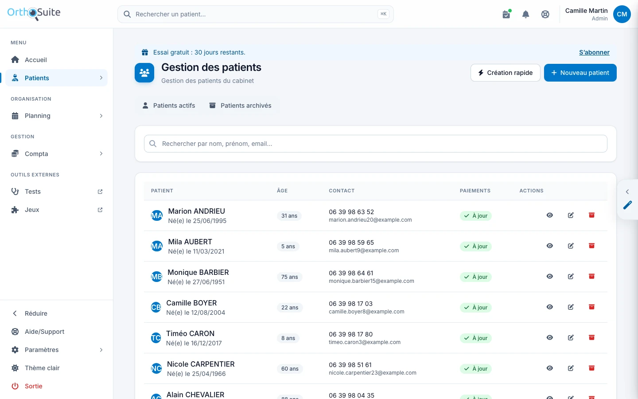Expand the right side panel chevron
Screen dimensions: 638x399
627,192
